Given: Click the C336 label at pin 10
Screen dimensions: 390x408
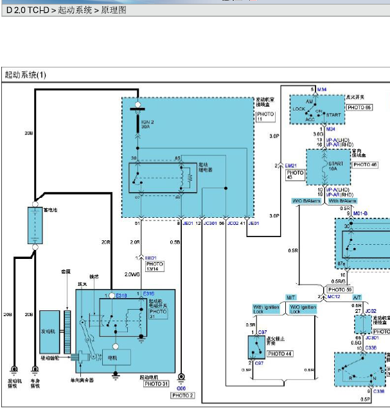Looking at the screenshot, I should 371,348.
